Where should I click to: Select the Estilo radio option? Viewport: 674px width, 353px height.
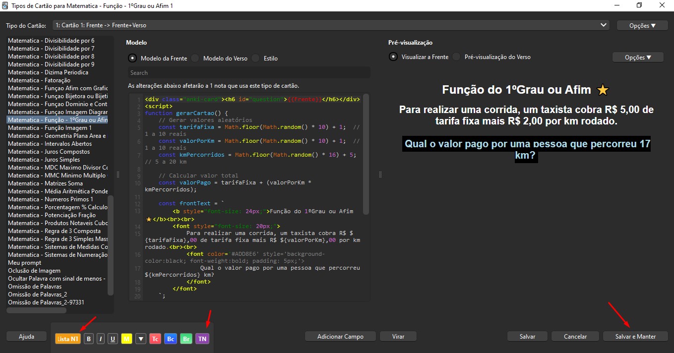click(256, 58)
